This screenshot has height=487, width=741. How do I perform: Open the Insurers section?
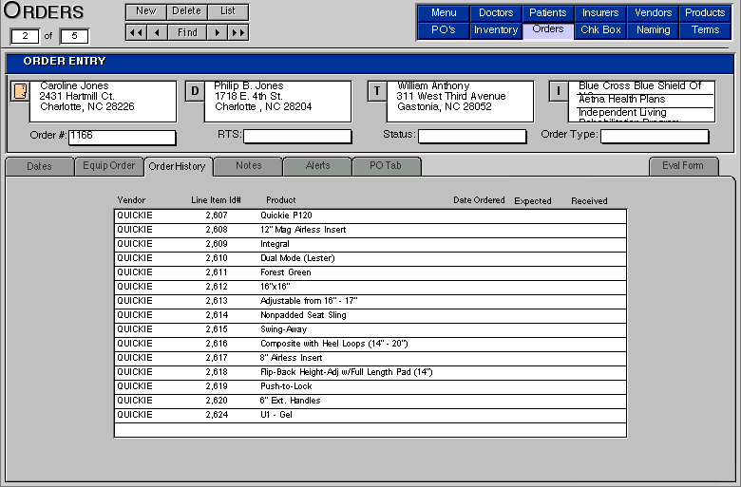600,12
